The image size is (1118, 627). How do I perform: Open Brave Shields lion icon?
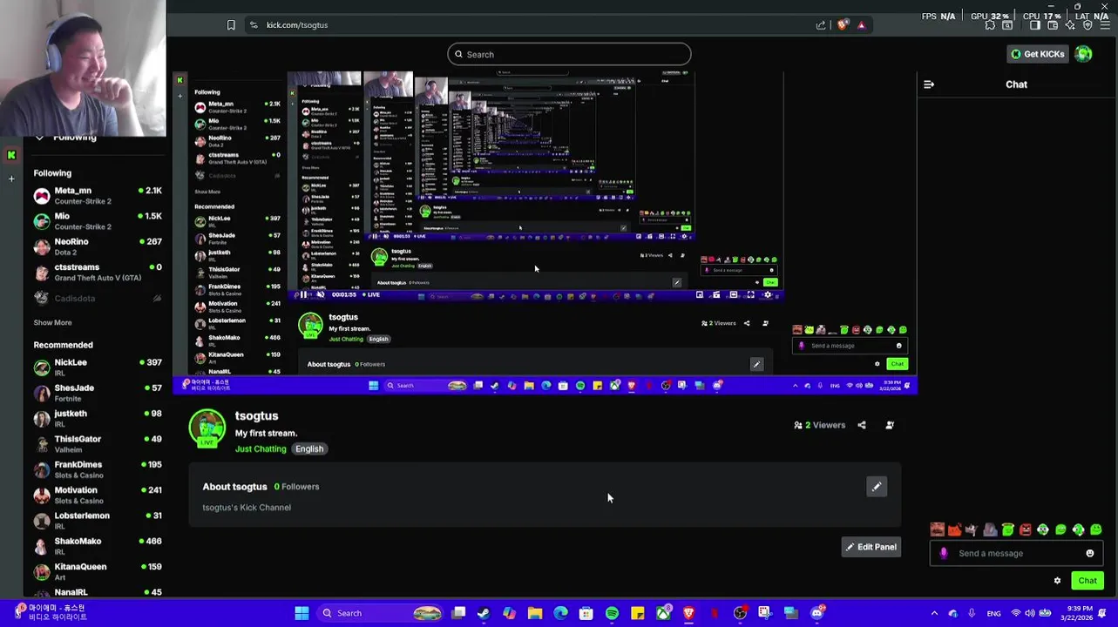click(842, 25)
